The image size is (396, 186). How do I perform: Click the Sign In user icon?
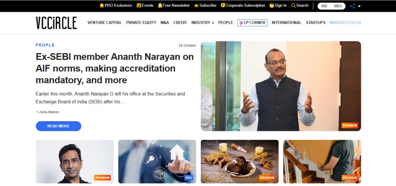(x=272, y=5)
